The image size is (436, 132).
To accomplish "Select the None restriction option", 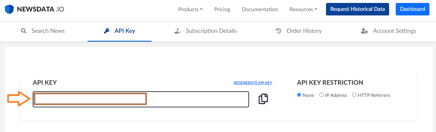I will click(299, 95).
